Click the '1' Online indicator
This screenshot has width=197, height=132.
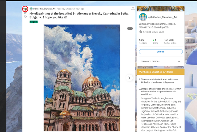[x=155, y=40]
